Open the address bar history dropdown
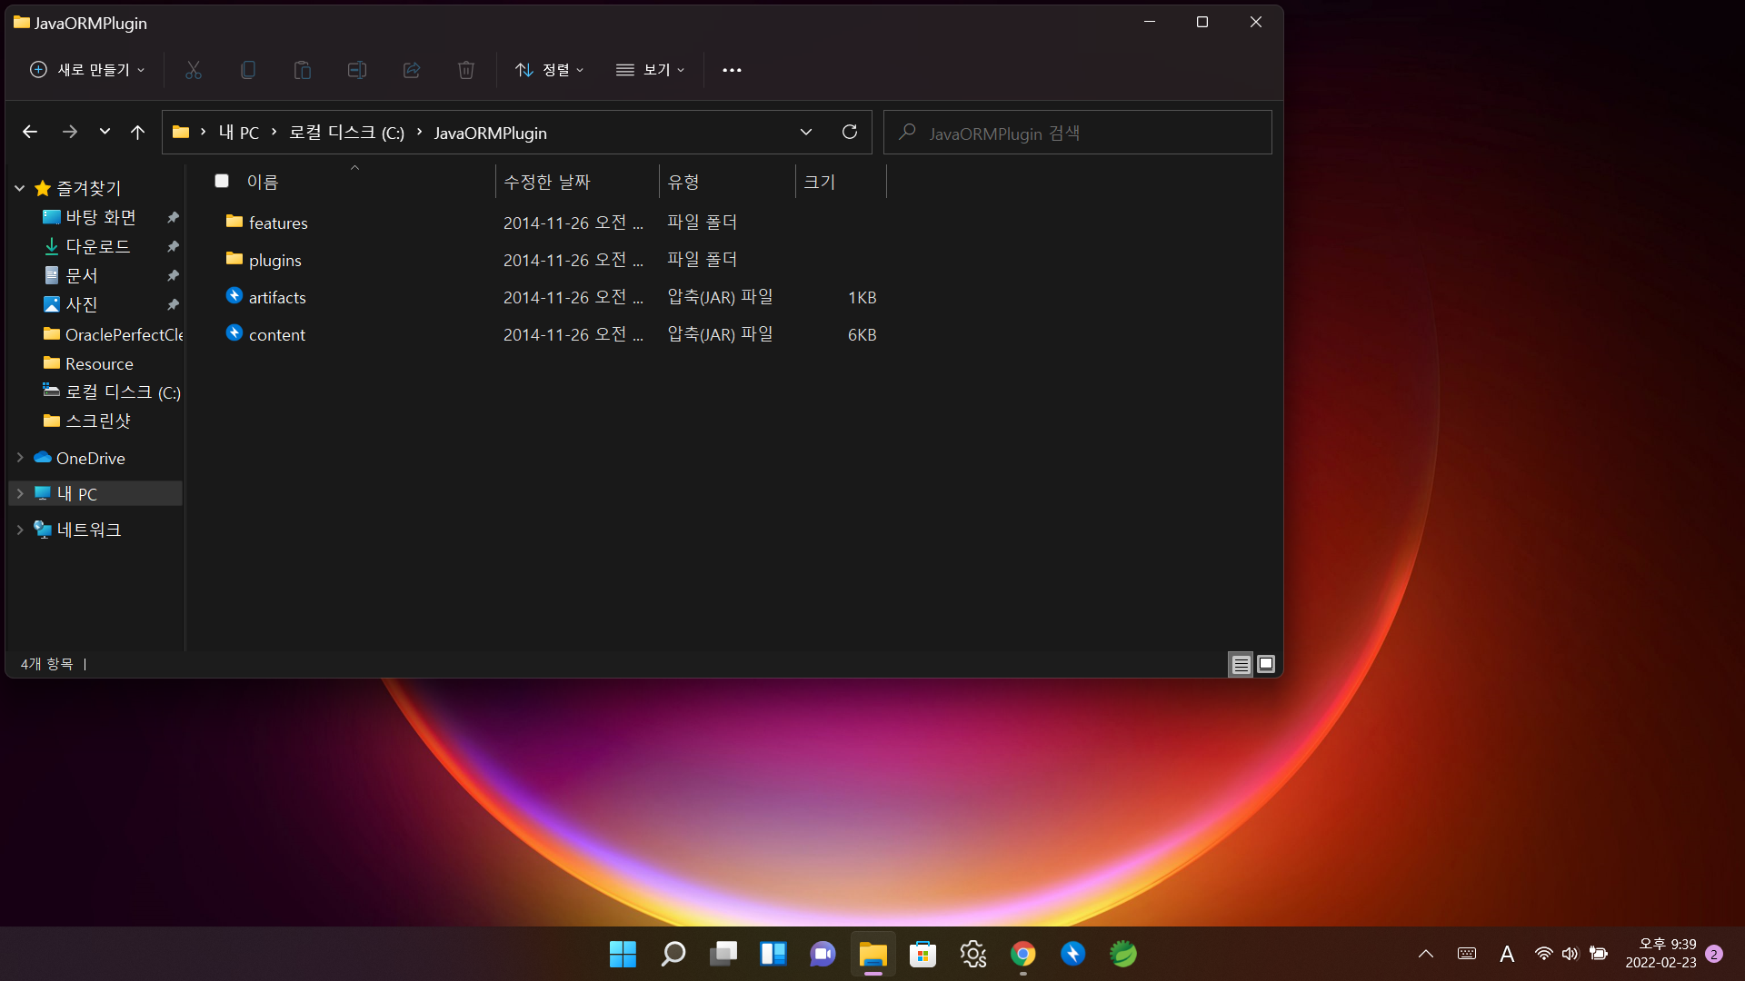This screenshot has width=1745, height=981. click(806, 132)
